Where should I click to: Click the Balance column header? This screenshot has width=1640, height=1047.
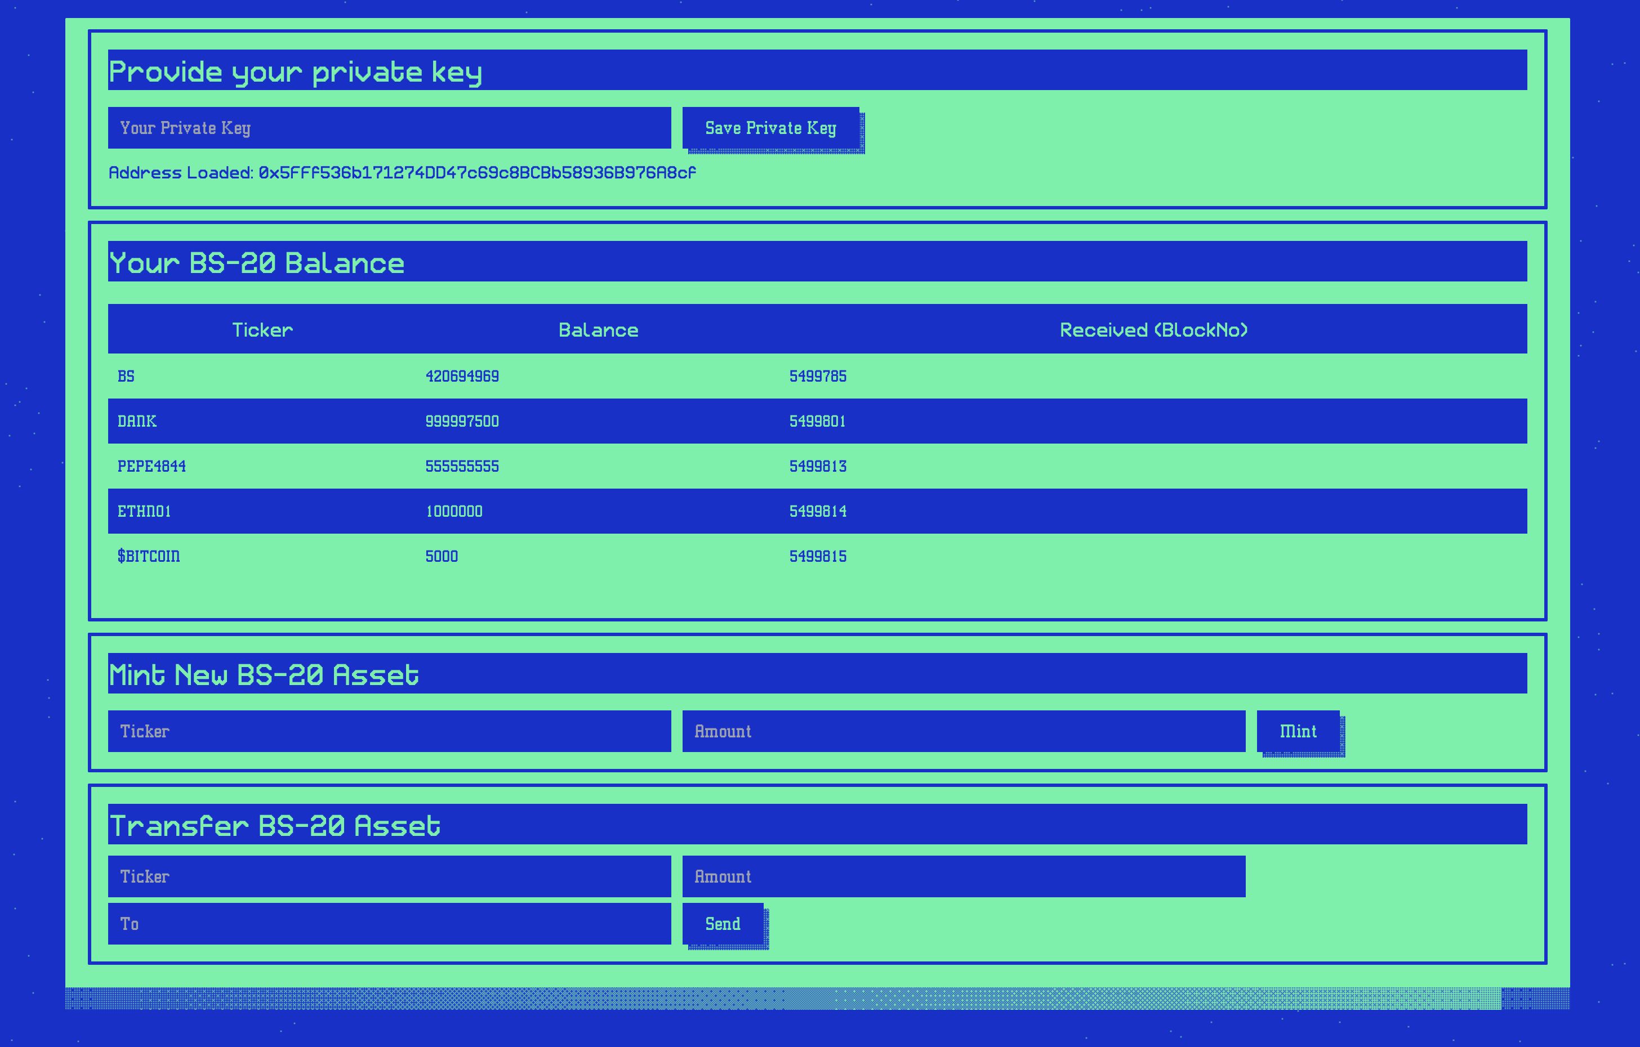click(598, 329)
